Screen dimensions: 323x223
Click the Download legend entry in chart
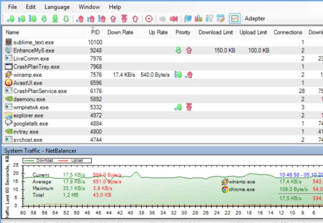pos(38,160)
